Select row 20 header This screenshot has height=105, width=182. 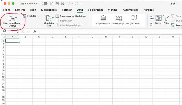click(x=3, y=103)
